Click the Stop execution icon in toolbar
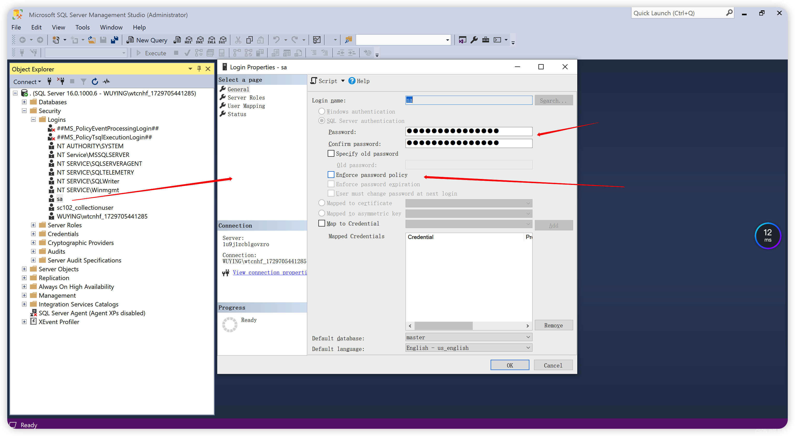The height and width of the screenshot is (436, 795). pos(173,52)
